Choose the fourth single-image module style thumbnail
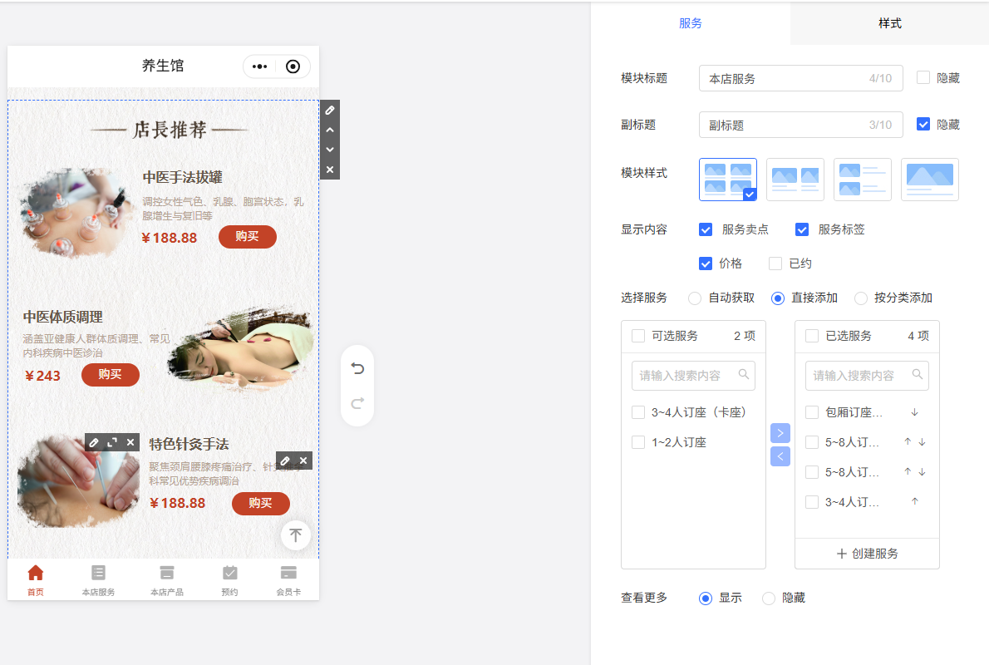The image size is (989, 665). (929, 180)
